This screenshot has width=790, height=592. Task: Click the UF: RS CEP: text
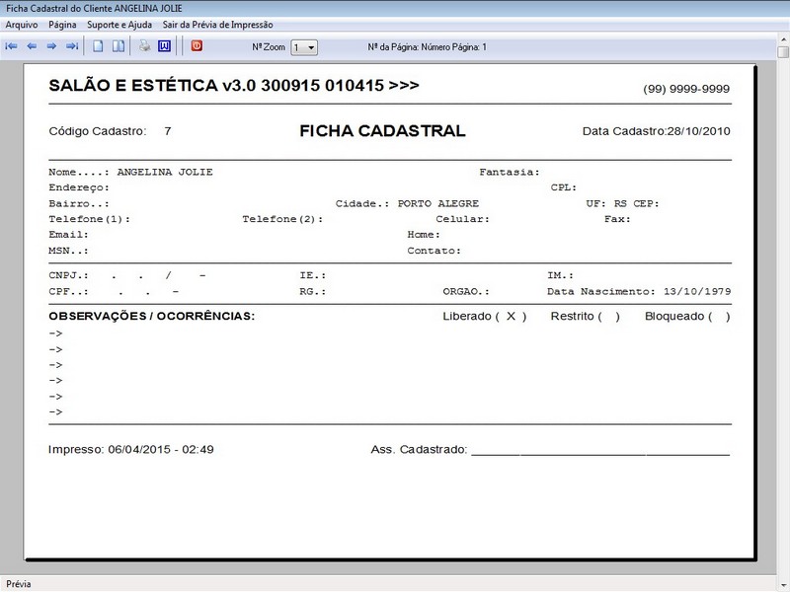[623, 204]
